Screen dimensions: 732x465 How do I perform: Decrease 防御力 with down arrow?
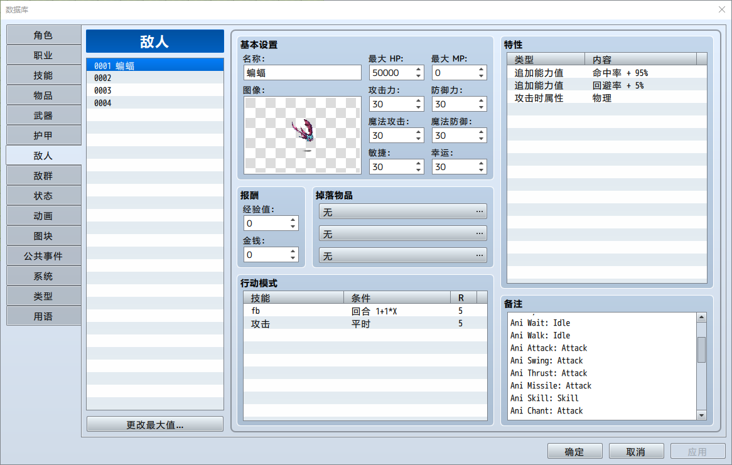pos(482,107)
